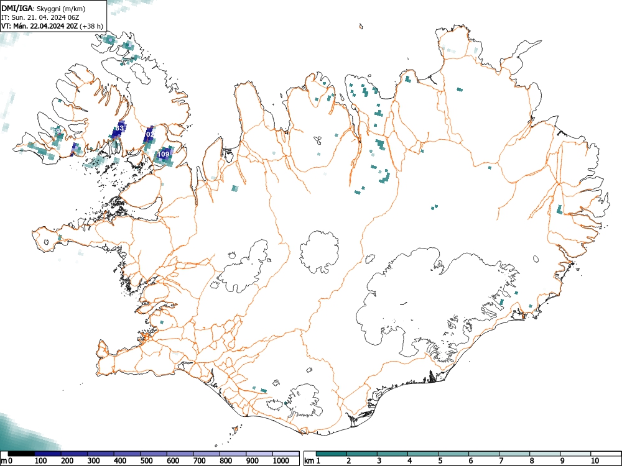Click the dark teal swatch between km 1 and 2
Viewport: 622px width, 466px height.
332,454
